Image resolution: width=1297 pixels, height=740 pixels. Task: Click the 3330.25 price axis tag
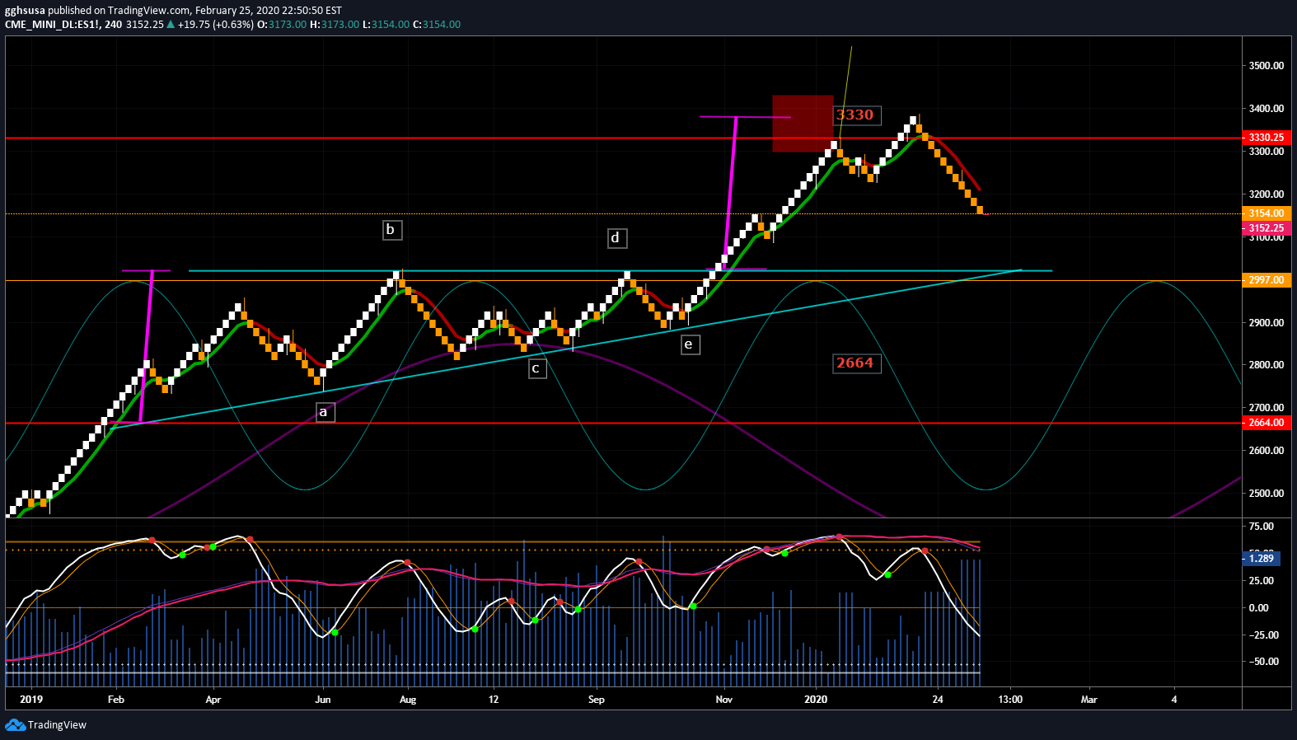tap(1267, 138)
